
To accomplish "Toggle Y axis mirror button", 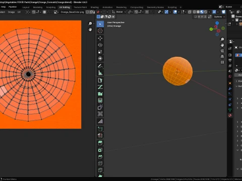I will point(202,17).
